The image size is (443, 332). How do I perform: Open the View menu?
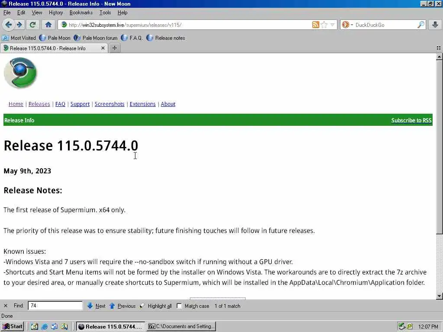(x=37, y=13)
